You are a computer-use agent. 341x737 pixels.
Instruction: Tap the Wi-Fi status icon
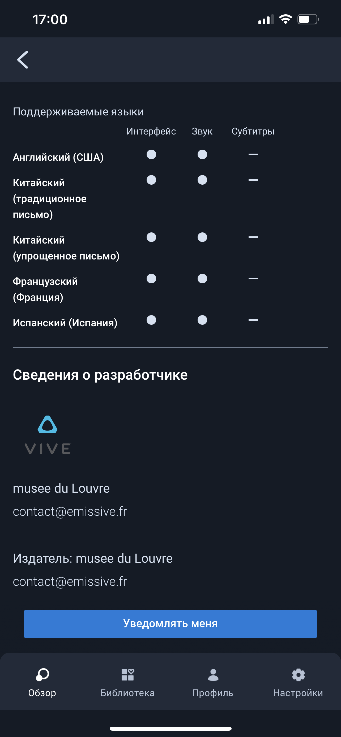click(x=285, y=19)
